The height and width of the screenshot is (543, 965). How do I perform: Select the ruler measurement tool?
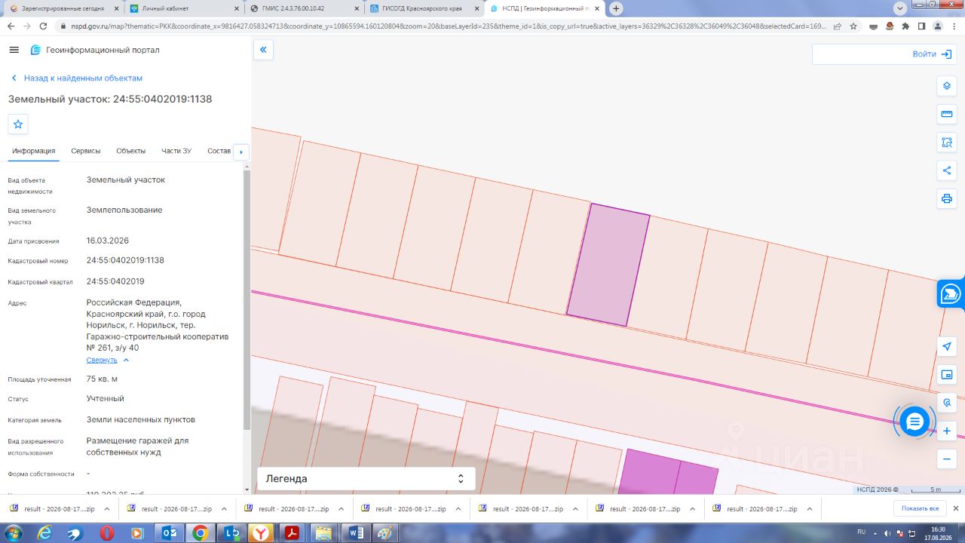click(x=947, y=115)
